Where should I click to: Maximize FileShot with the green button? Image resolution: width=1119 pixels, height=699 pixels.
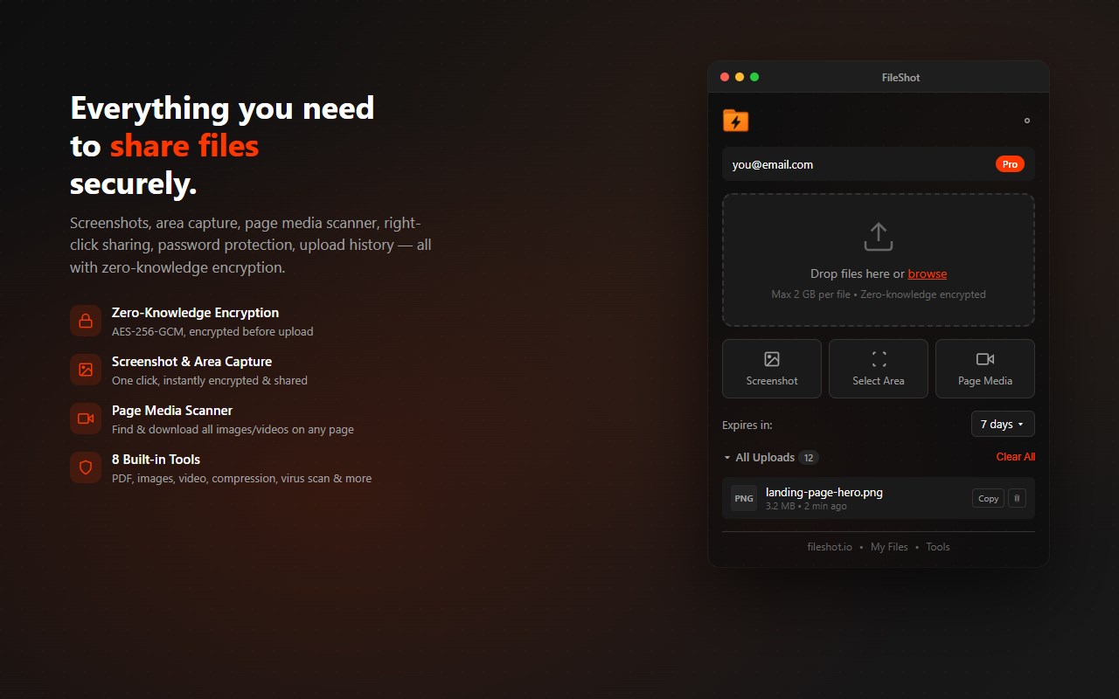click(754, 77)
